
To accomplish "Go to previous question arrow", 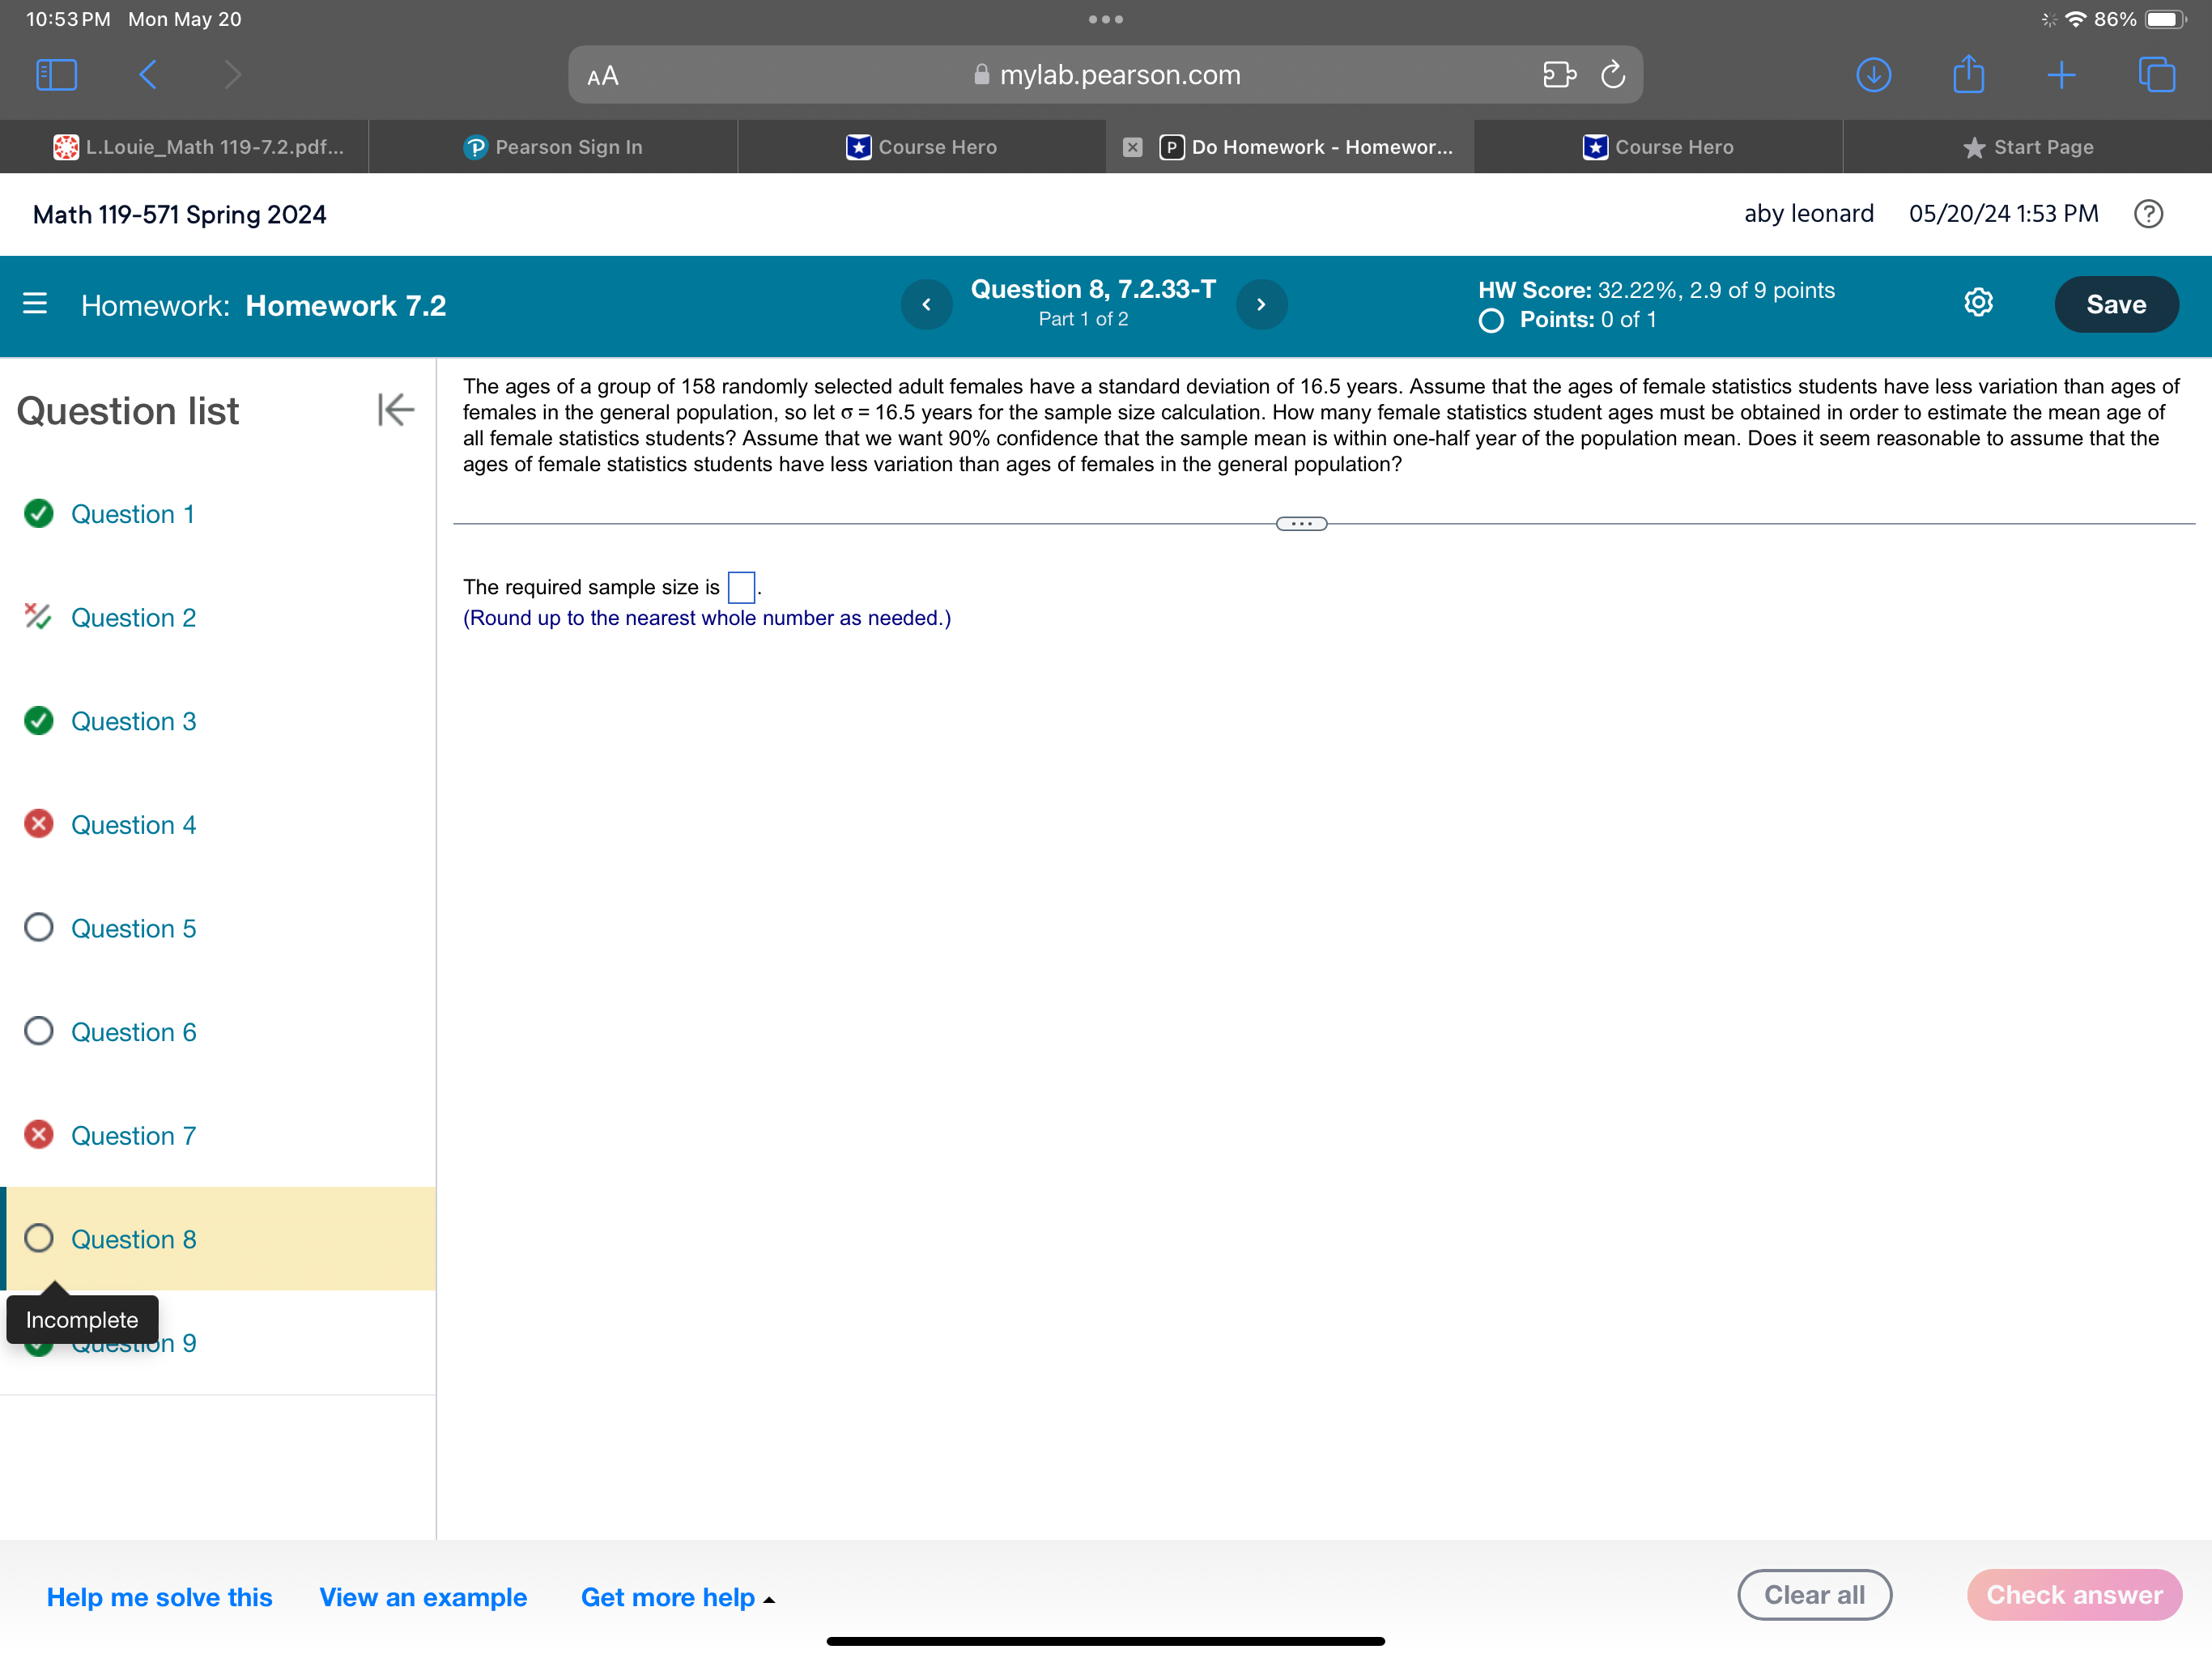I will click(926, 304).
